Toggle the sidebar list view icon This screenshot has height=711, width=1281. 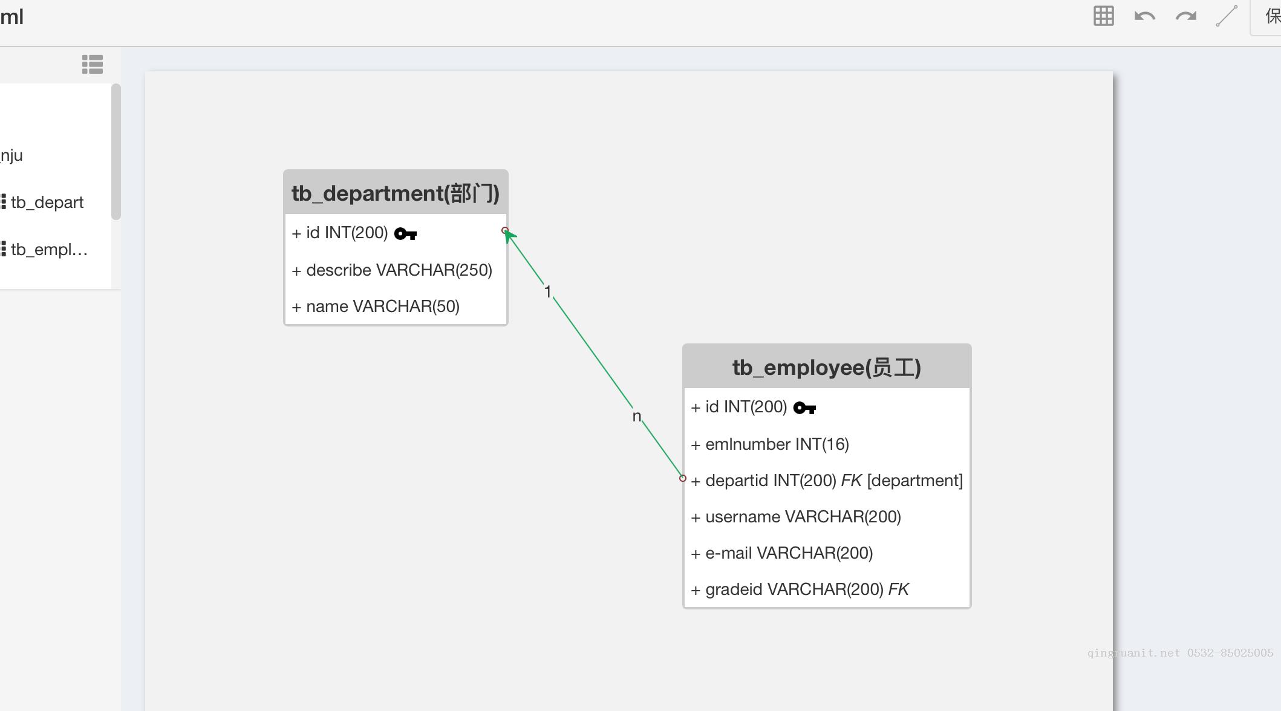pos(93,64)
